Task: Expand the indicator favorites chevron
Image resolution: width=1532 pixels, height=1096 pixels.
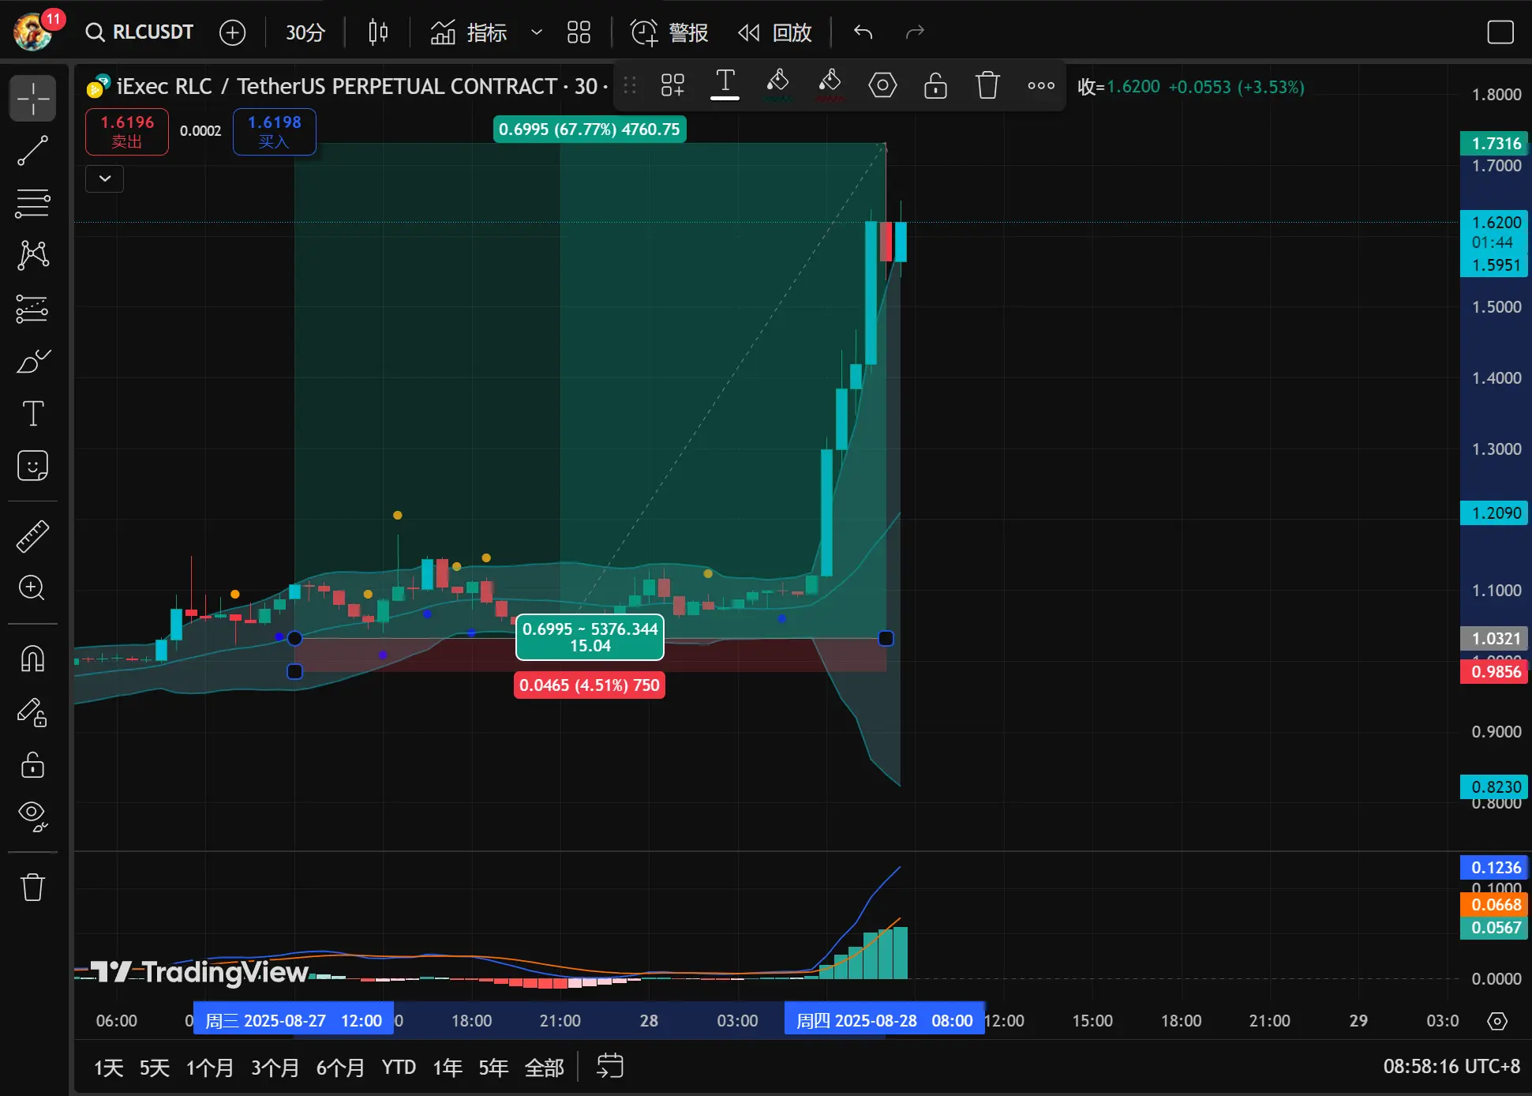Action: [x=537, y=32]
